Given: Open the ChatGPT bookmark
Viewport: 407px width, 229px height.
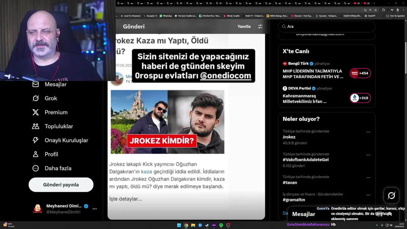Looking at the screenshot, I should [x=370, y=16].
